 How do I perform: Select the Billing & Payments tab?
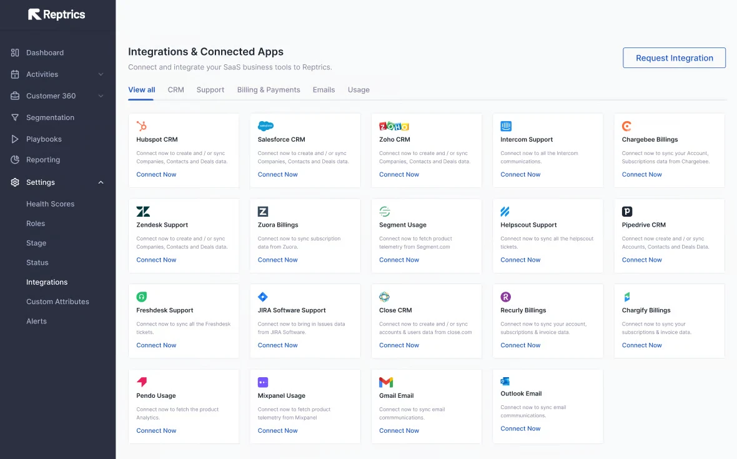click(x=269, y=90)
